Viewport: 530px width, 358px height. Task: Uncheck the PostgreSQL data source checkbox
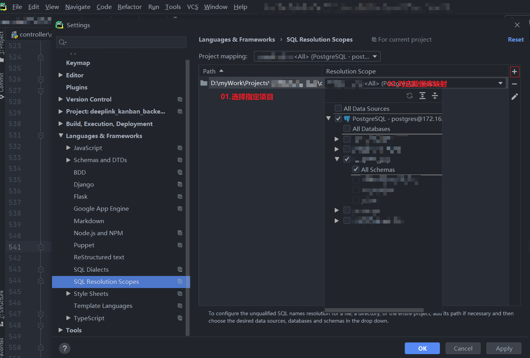click(x=338, y=118)
